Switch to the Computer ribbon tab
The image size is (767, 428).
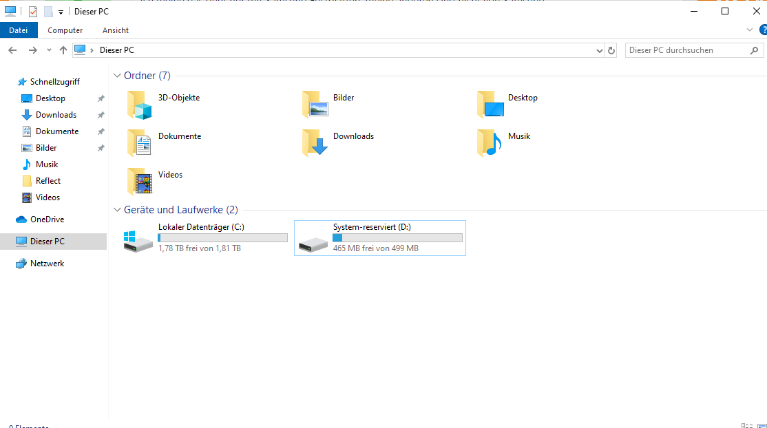65,30
